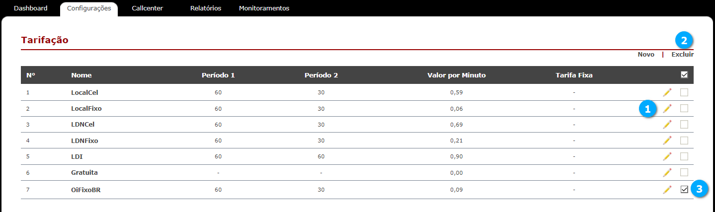Click the Excluir link

point(683,55)
